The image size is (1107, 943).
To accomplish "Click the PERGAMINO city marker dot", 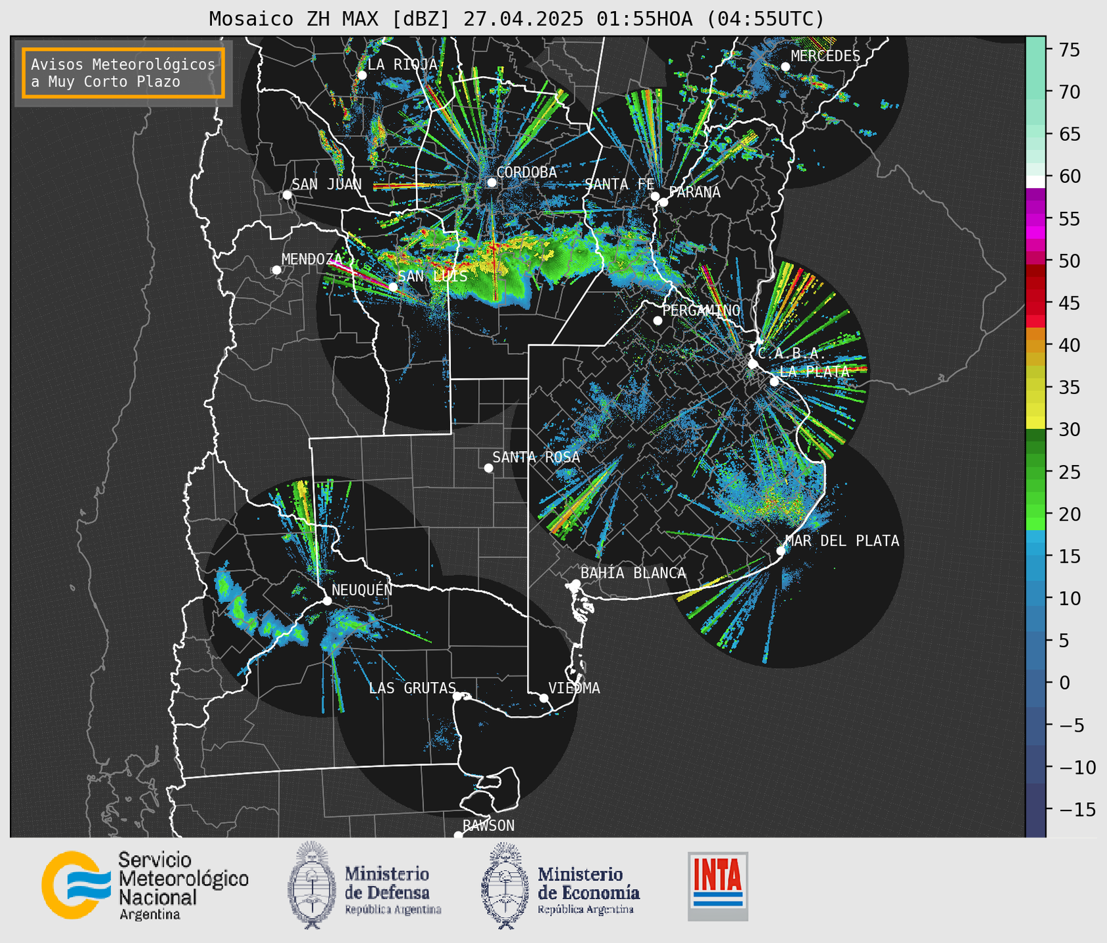I will [658, 321].
